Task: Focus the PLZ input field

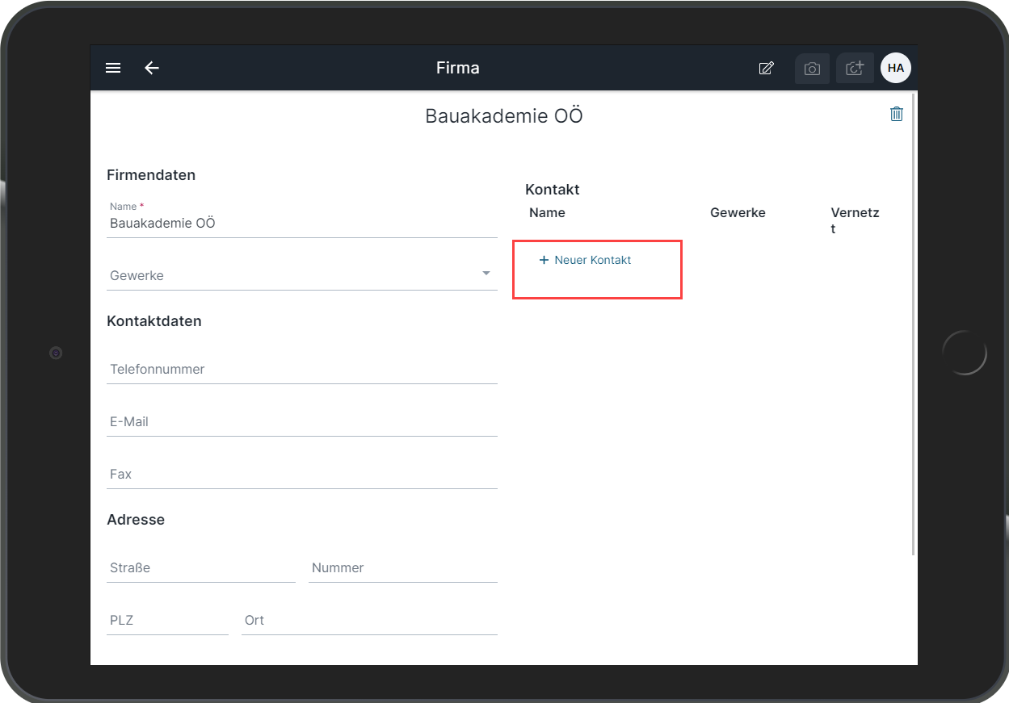Action: (167, 620)
